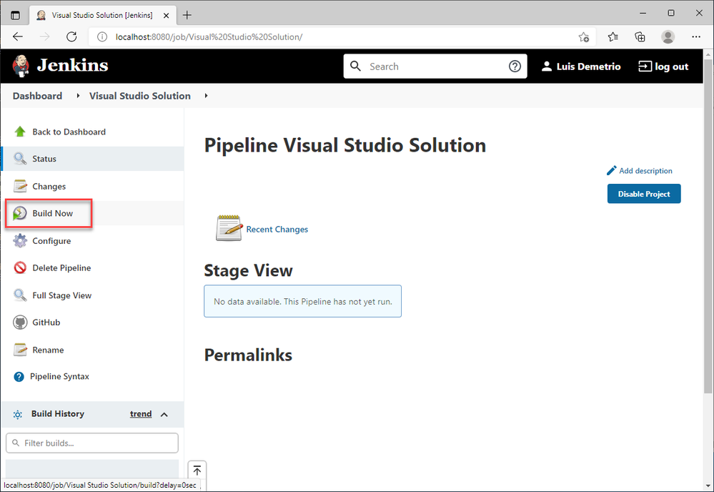Open Pipeline Syntax in the sidebar
714x492 pixels.
coord(92,377)
